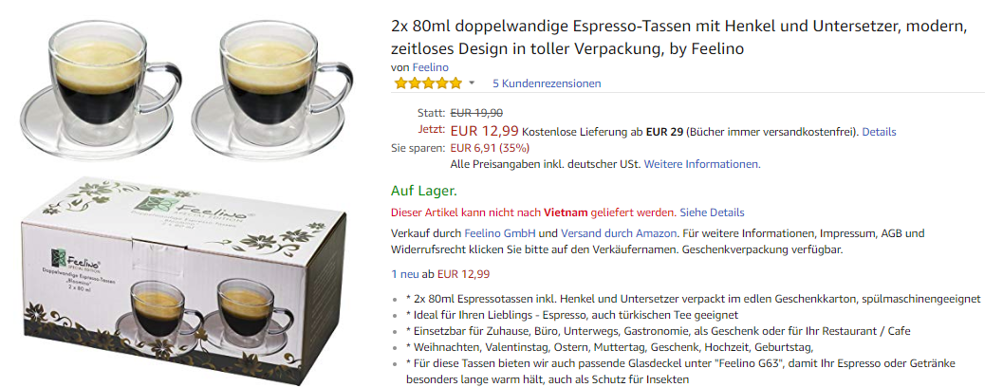Viewport: 1003px width, 387px height.
Task: Open the 1 neu offers link
Action: [404, 274]
